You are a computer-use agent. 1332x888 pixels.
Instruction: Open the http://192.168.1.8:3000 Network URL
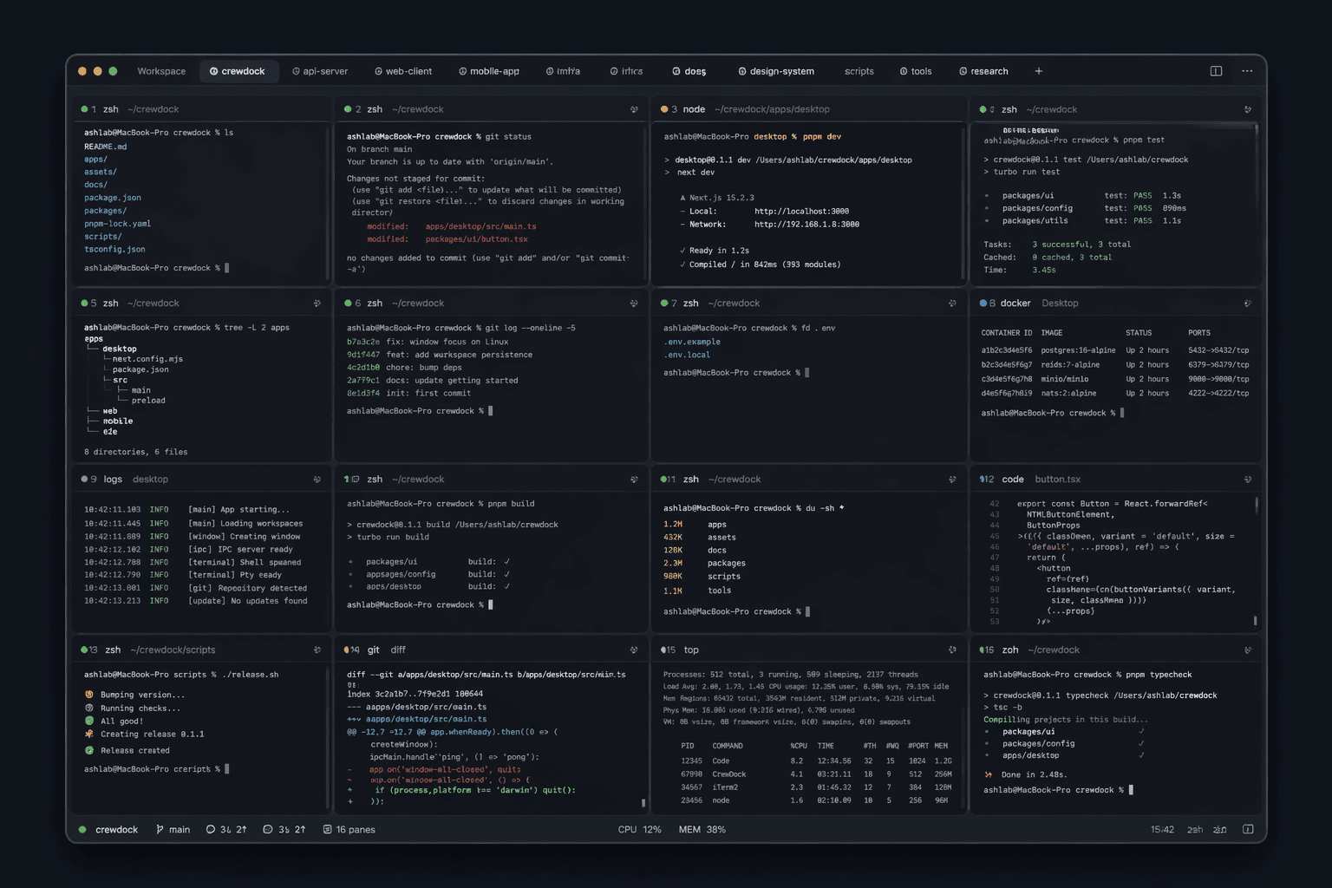point(806,225)
